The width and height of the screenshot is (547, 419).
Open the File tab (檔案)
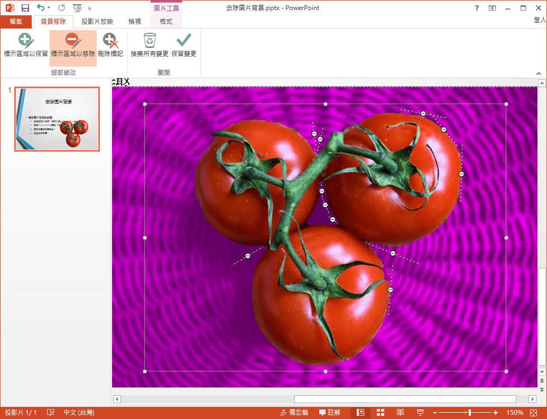click(x=16, y=21)
